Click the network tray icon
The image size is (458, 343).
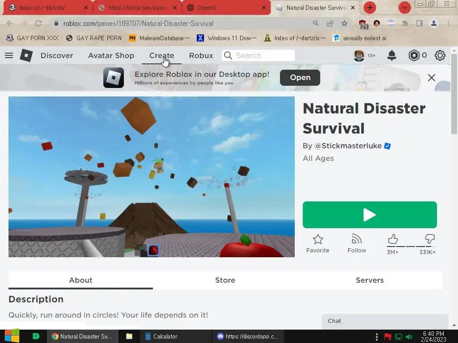coord(399,337)
